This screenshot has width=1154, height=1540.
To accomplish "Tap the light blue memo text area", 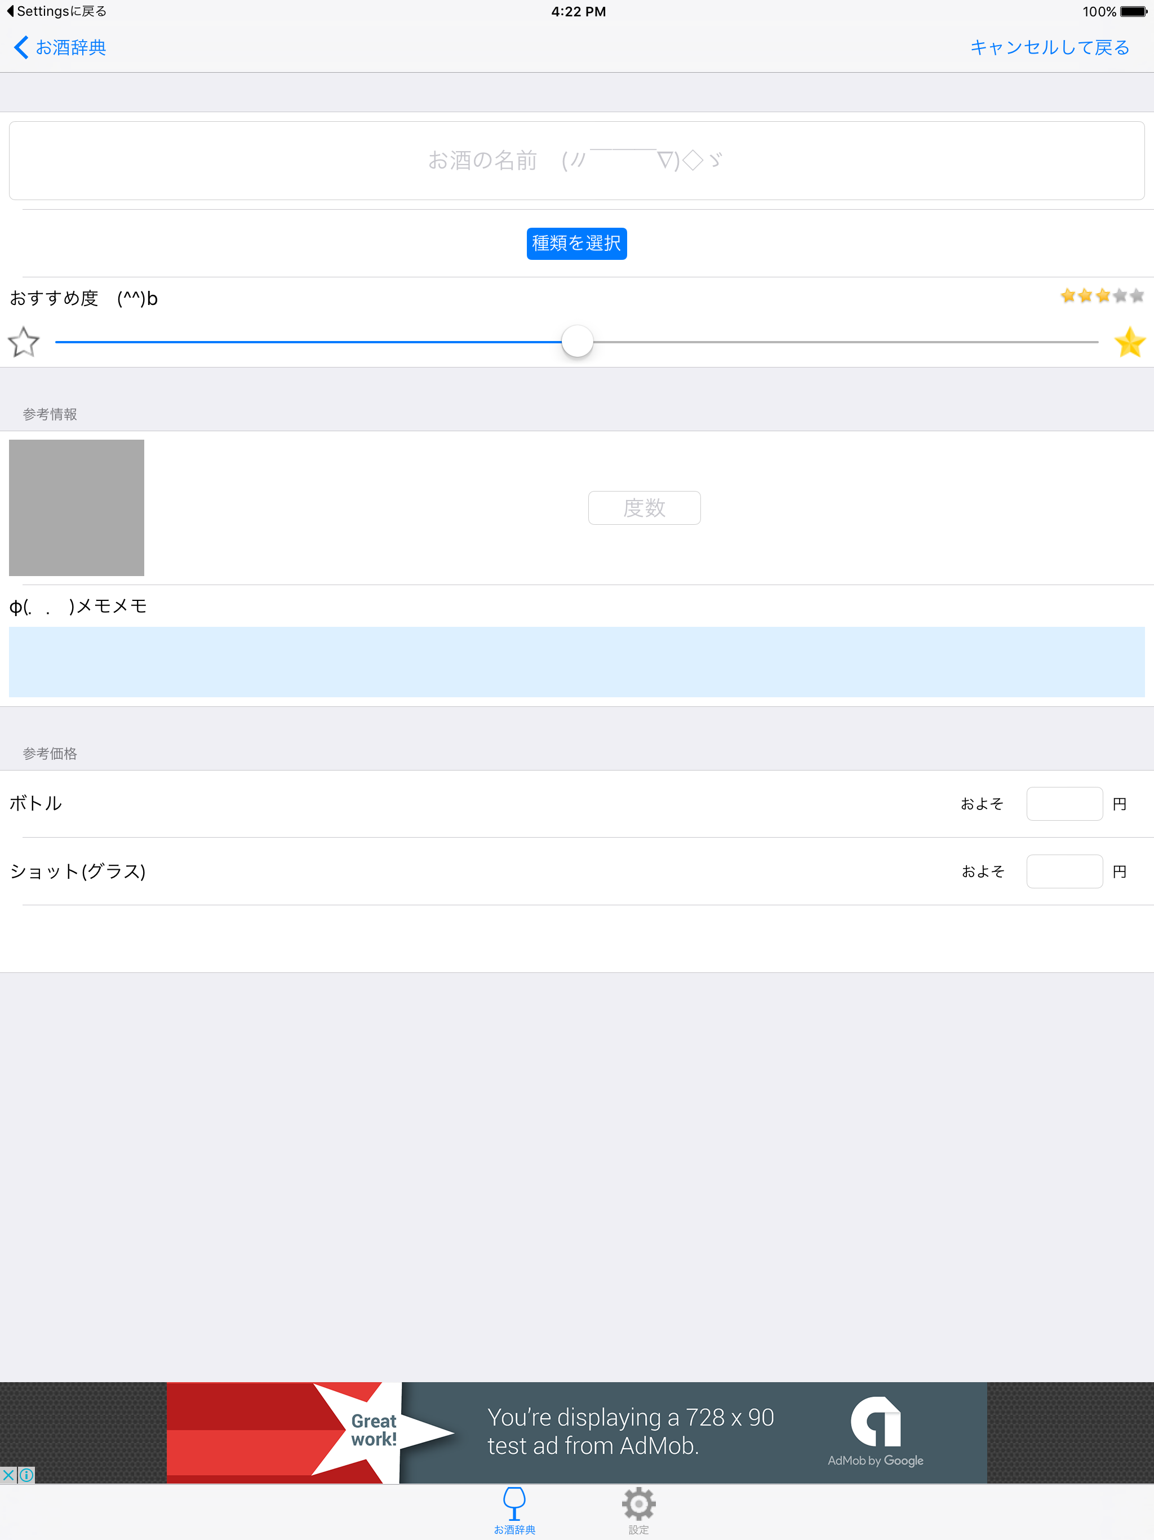I will tap(576, 661).
